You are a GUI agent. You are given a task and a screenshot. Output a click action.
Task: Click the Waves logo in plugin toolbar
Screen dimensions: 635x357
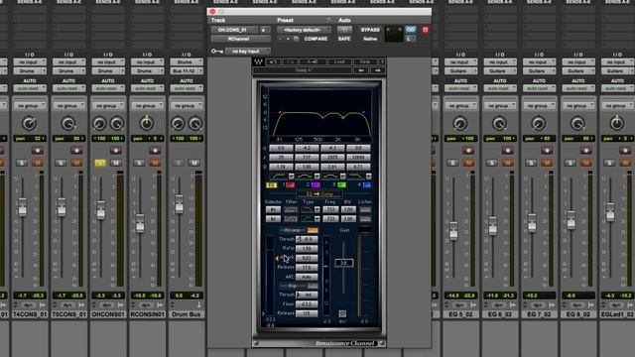pyautogui.click(x=258, y=61)
